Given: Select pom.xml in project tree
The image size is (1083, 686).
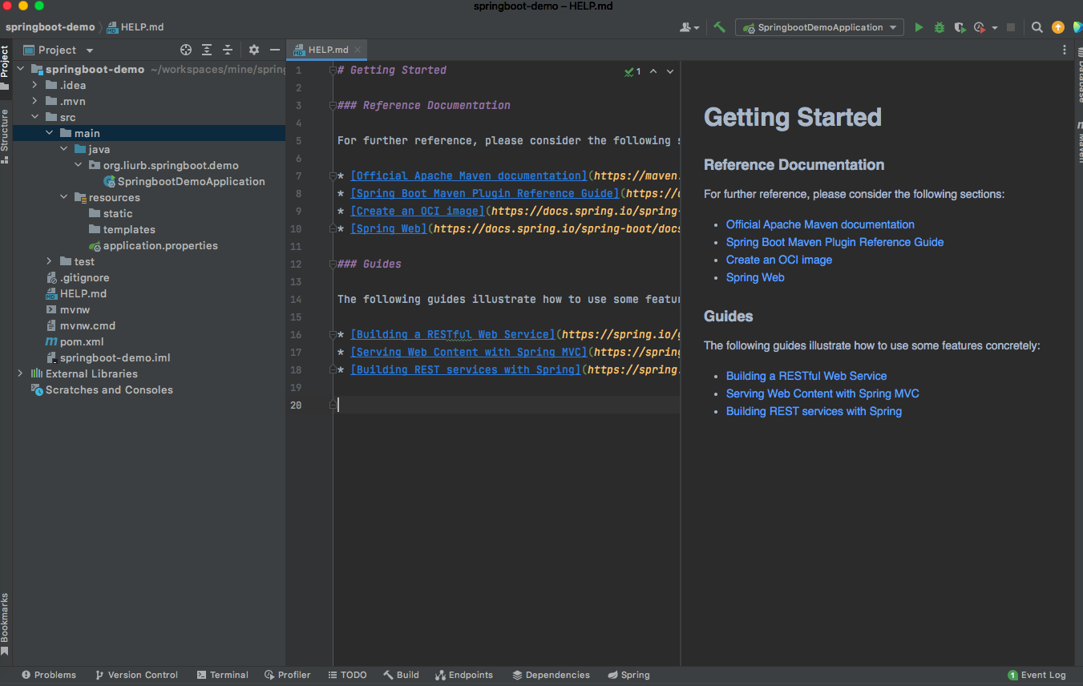Looking at the screenshot, I should (82, 341).
